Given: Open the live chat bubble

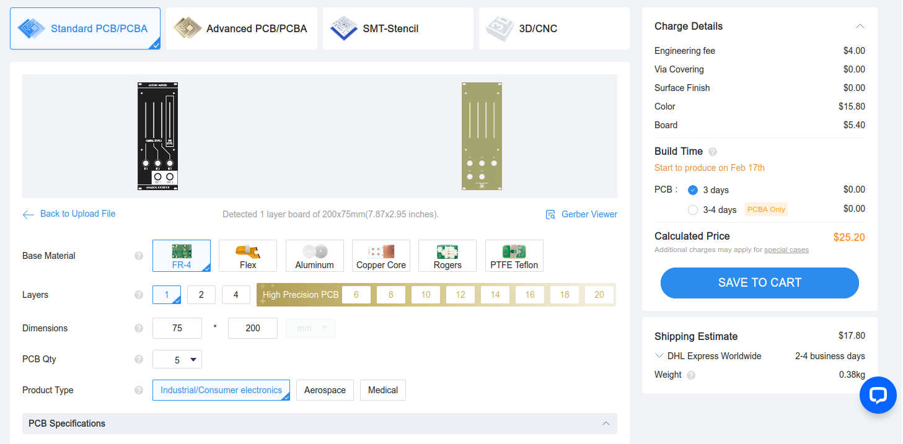Looking at the screenshot, I should click(x=878, y=395).
